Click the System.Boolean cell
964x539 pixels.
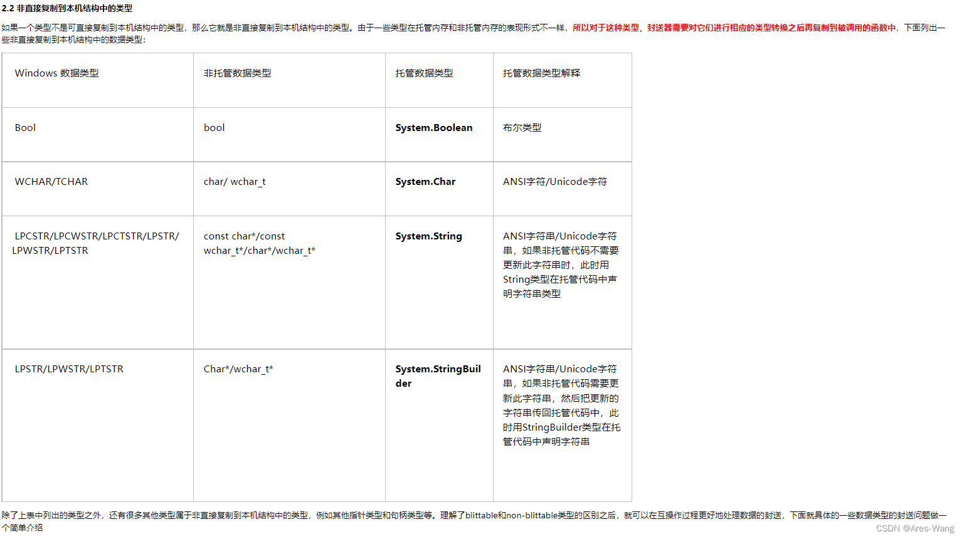click(x=434, y=127)
